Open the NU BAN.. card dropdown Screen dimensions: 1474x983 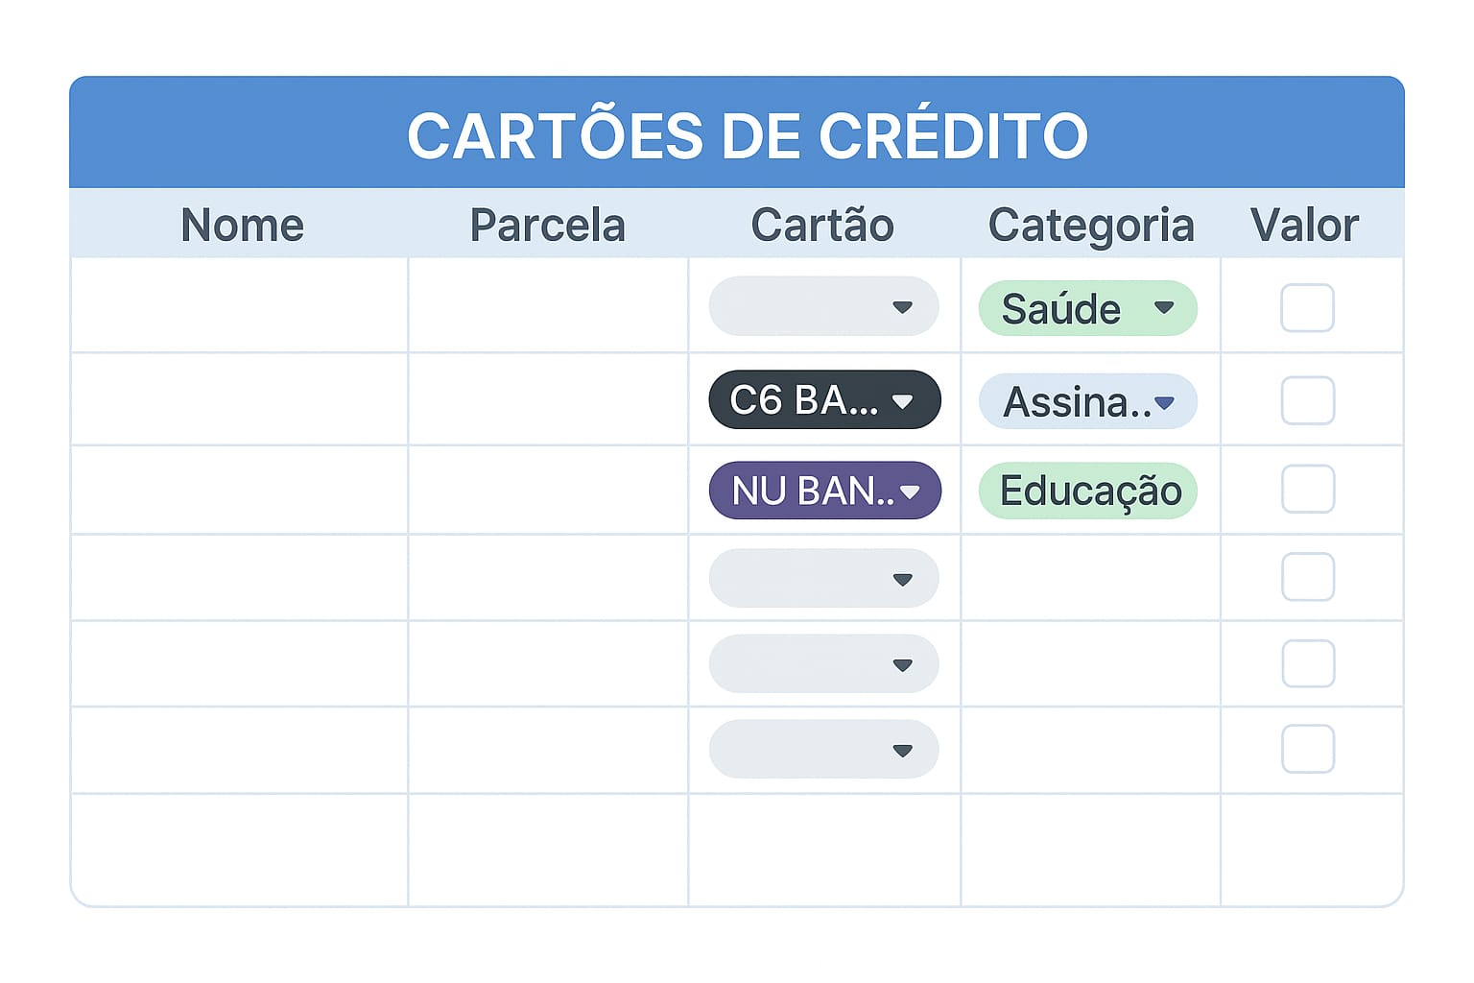[x=824, y=491]
